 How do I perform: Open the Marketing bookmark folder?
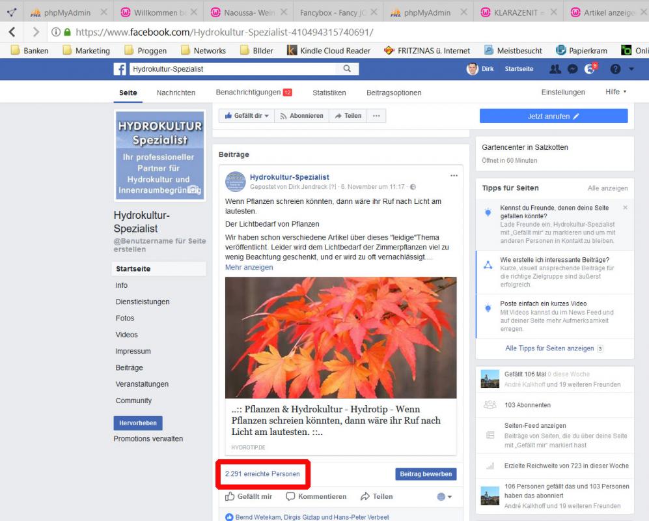86,51
